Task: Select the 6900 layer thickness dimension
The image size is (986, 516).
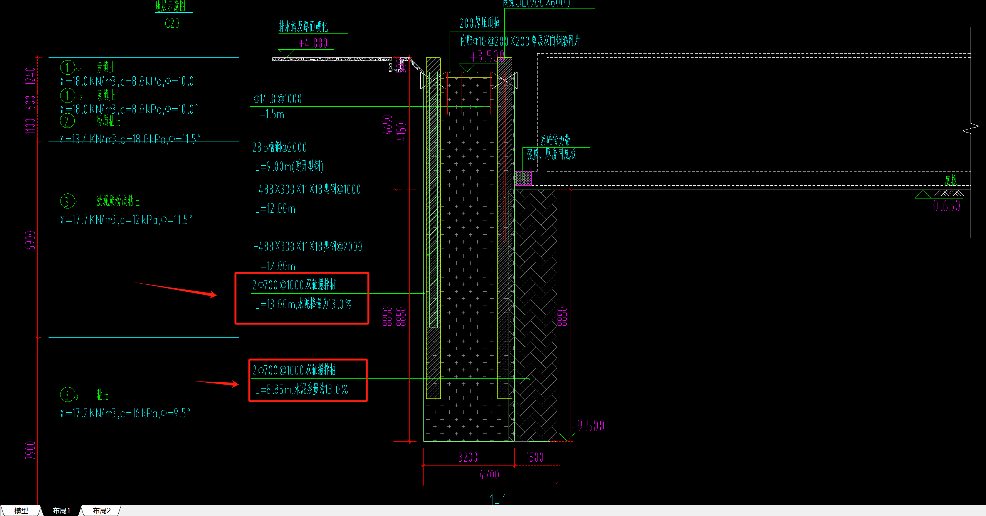Action: [x=30, y=240]
